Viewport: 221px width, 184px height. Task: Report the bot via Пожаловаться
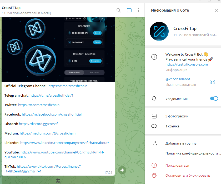(x=177, y=166)
